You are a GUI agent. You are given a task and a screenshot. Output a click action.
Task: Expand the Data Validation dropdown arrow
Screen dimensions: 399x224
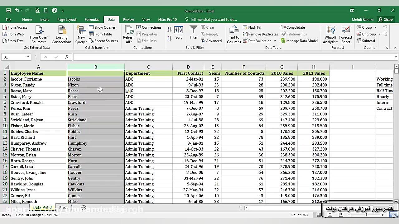click(275, 41)
